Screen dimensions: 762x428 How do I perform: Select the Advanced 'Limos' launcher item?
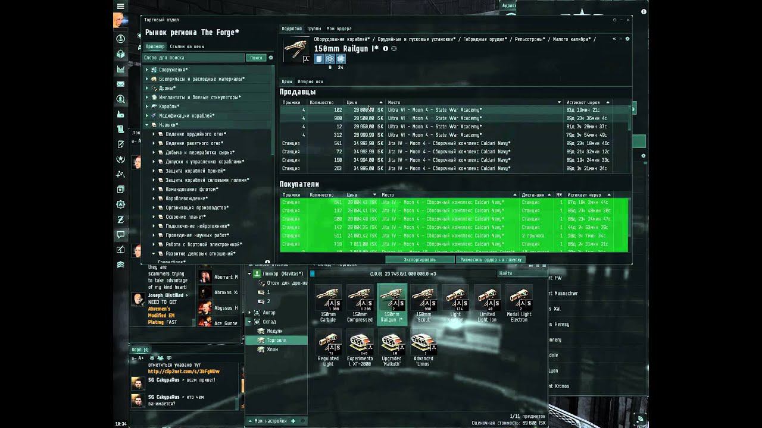pos(423,348)
